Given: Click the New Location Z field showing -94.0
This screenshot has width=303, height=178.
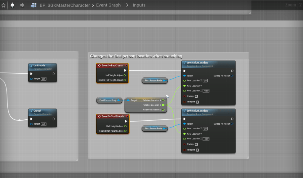Looking at the screenshot, I should coord(206,91).
